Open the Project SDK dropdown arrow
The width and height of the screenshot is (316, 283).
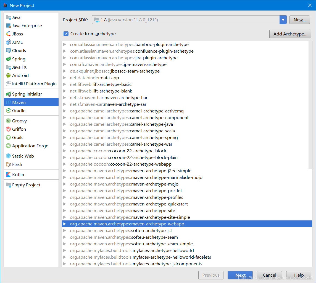coord(283,20)
